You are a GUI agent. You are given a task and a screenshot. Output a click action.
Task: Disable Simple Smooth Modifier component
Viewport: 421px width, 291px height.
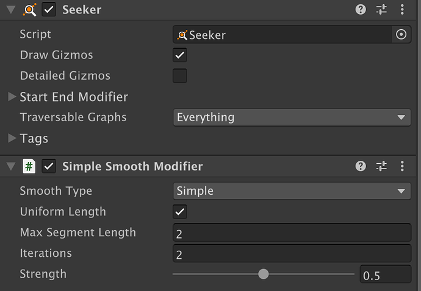click(49, 166)
